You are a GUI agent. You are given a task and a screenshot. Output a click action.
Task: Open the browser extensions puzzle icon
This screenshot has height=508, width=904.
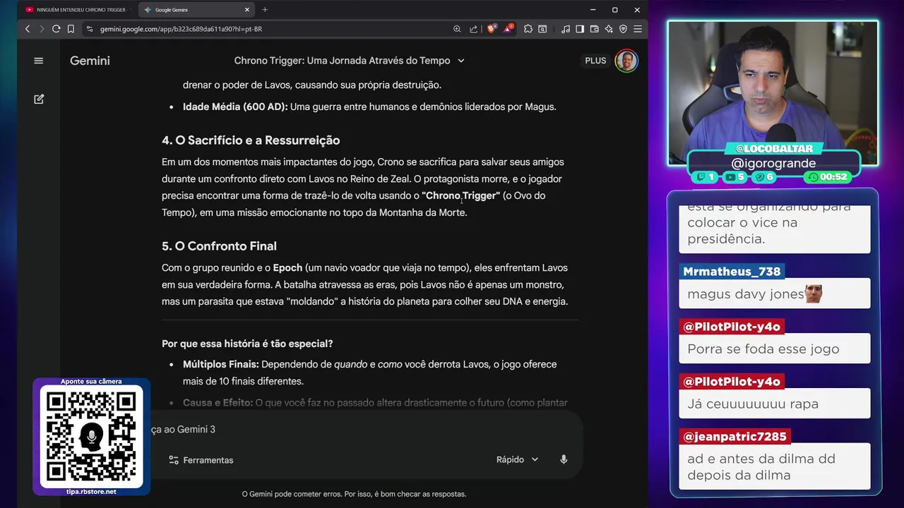pos(528,29)
